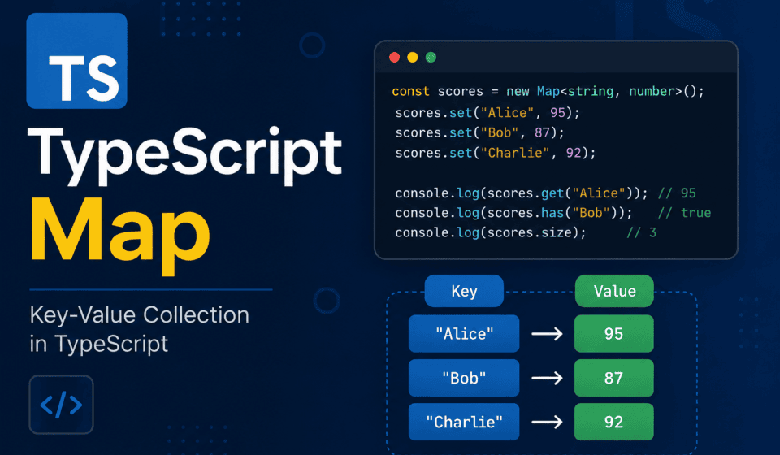Click the console.log(scores.size) code
Screen dimensions: 780x455
[x=491, y=232]
